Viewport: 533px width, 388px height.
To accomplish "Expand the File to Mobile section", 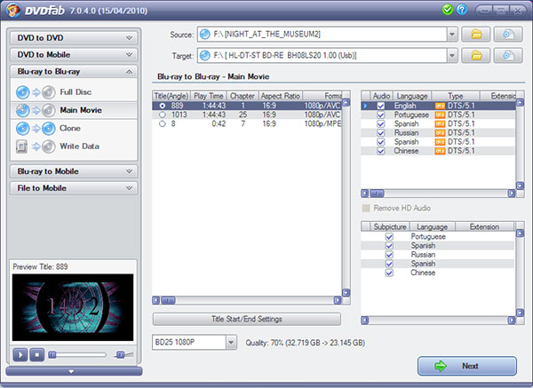I will (x=74, y=188).
